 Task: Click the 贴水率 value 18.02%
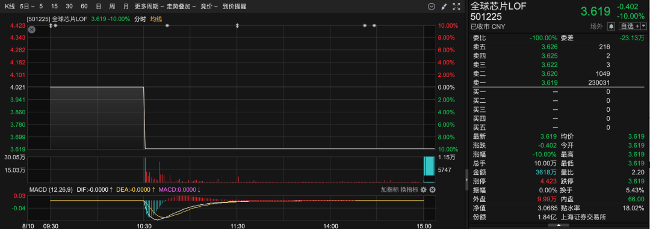(633, 209)
